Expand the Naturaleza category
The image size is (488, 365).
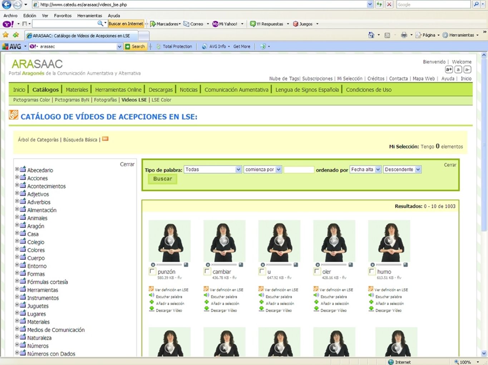point(17,337)
